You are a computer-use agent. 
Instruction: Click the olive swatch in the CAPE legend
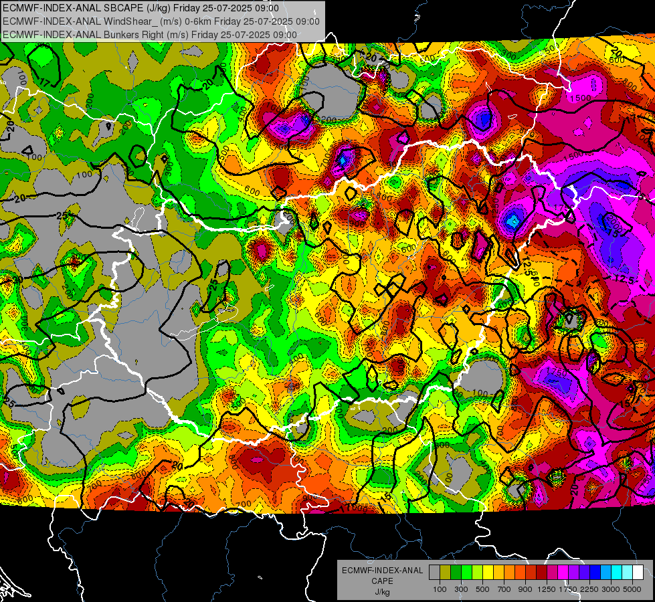click(x=446, y=572)
